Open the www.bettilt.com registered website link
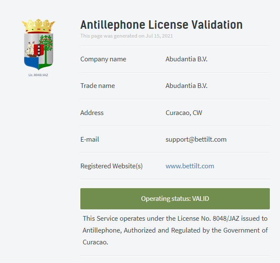This screenshot has height=263, width=280. point(189,166)
